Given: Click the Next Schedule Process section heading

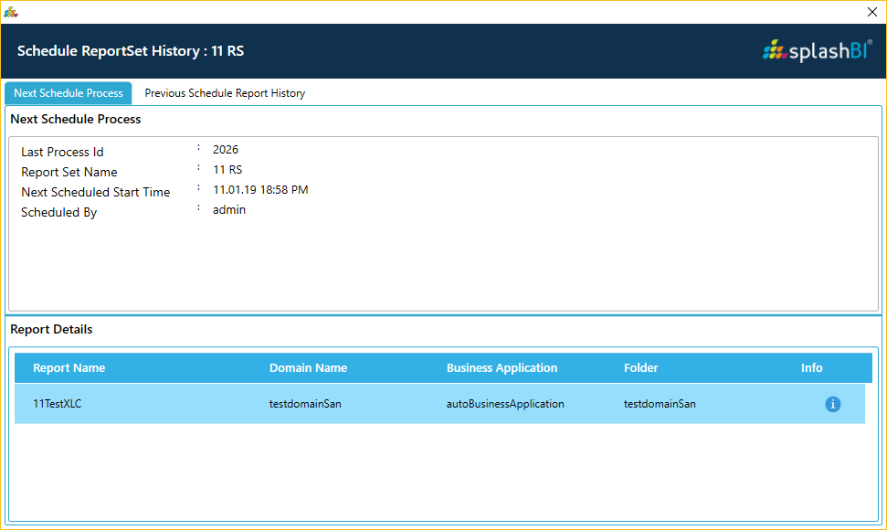Looking at the screenshot, I should click(x=76, y=119).
